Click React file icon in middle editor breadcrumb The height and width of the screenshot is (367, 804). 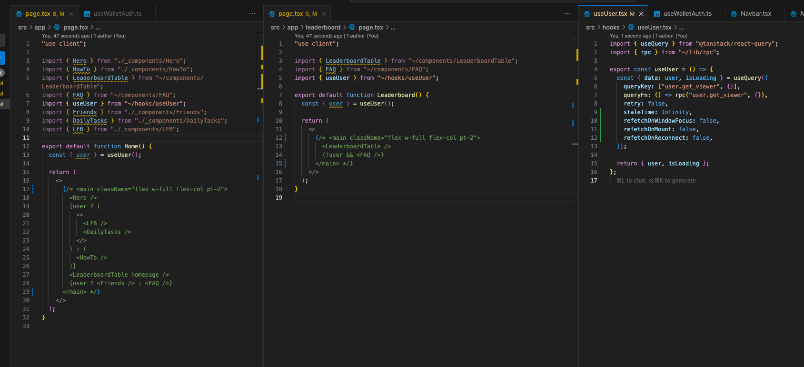(352, 28)
